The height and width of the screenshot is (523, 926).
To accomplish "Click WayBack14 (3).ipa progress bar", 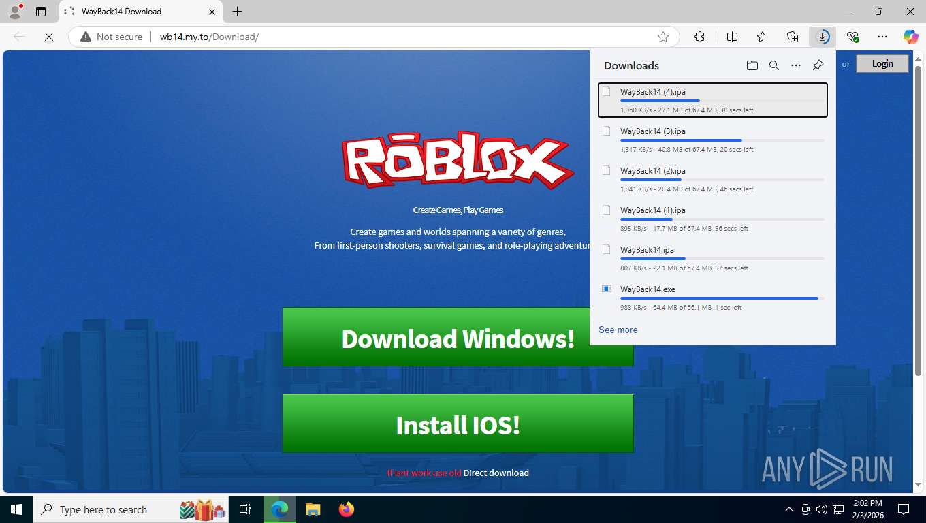I will 722,140.
